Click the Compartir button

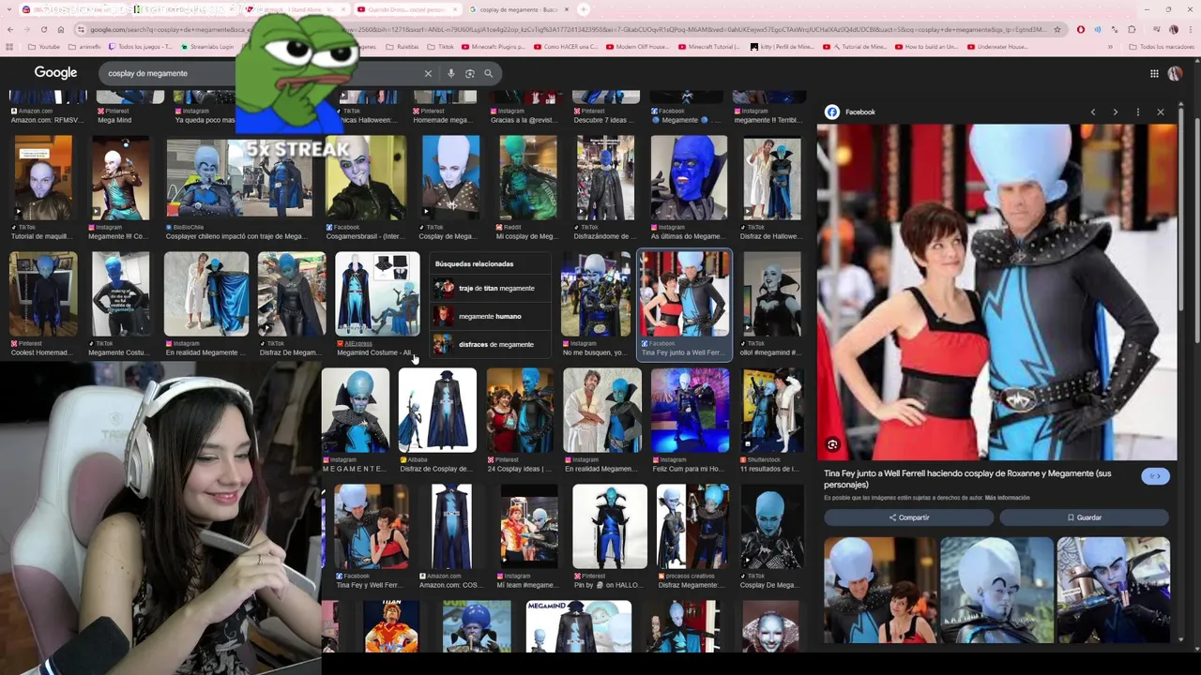908,517
